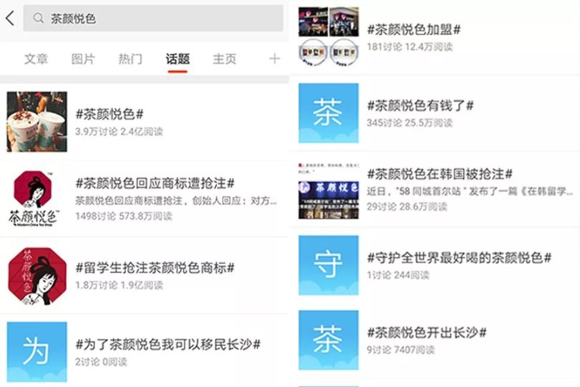Open the 茶颜悦色 shop sign thumbnail for the 韩国 topic
The width and height of the screenshot is (580, 387).
pyautogui.click(x=329, y=191)
